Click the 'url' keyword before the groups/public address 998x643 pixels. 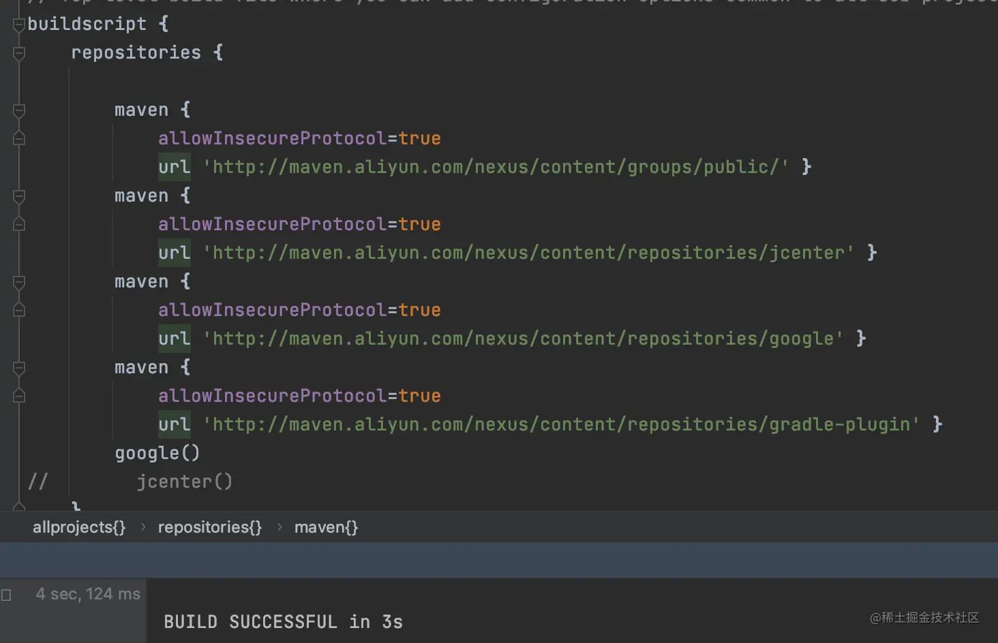click(175, 167)
